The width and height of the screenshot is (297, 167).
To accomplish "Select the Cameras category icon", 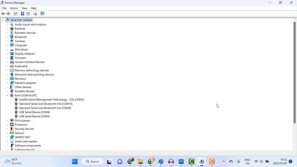I will click(12, 41).
